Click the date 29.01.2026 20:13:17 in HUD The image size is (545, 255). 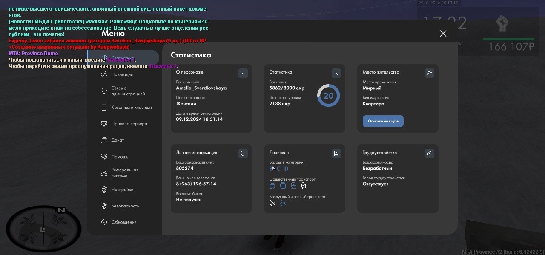click(x=438, y=3)
